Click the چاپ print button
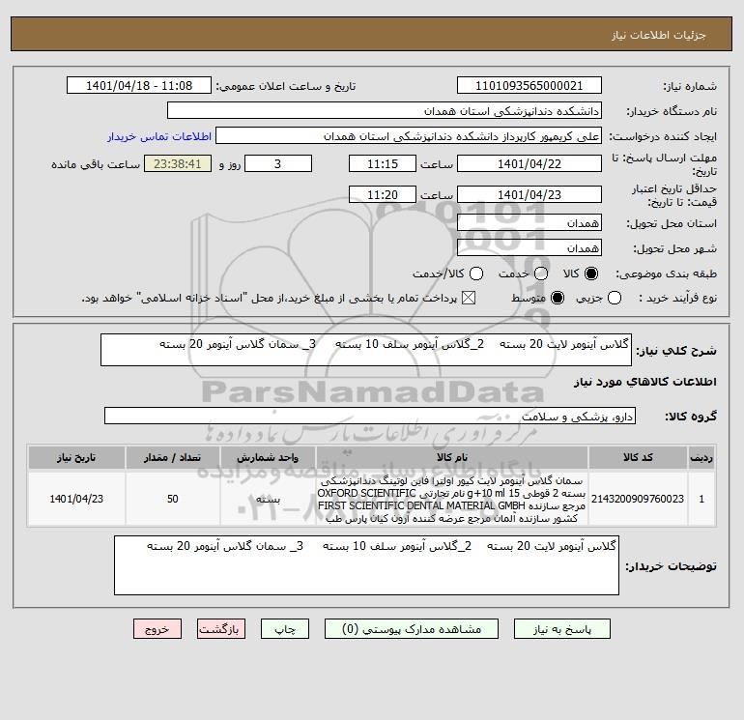 point(285,629)
